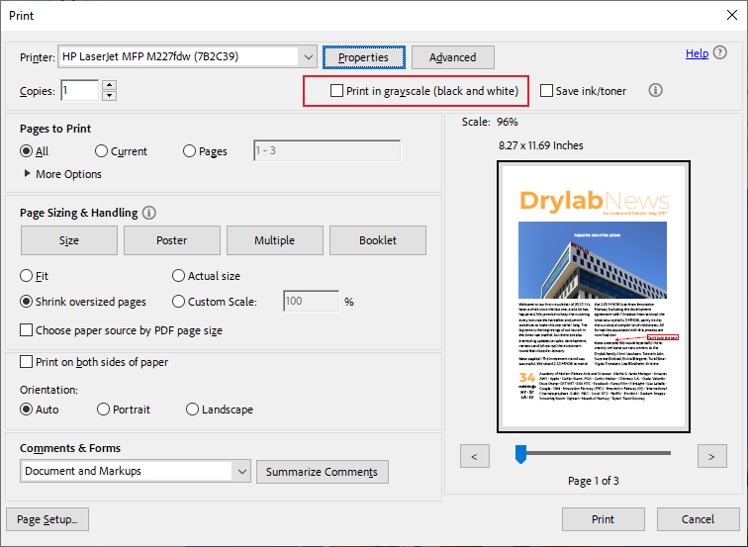The width and height of the screenshot is (748, 547).
Task: Select the Size handling button
Action: pyautogui.click(x=69, y=240)
